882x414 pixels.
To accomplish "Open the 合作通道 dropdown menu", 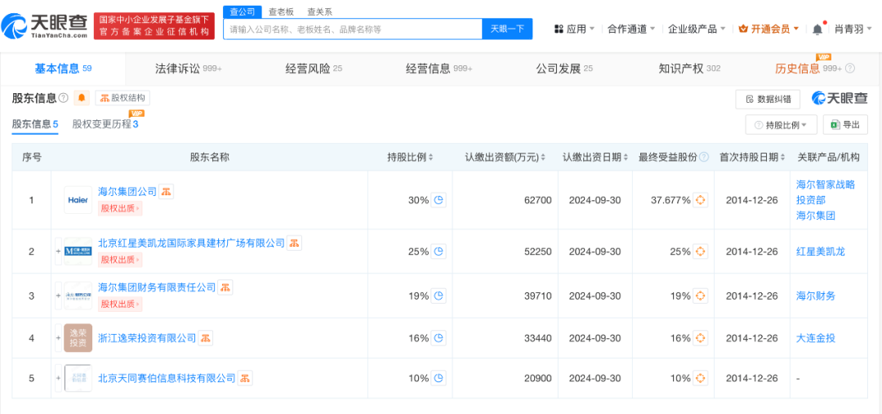I will [x=631, y=29].
